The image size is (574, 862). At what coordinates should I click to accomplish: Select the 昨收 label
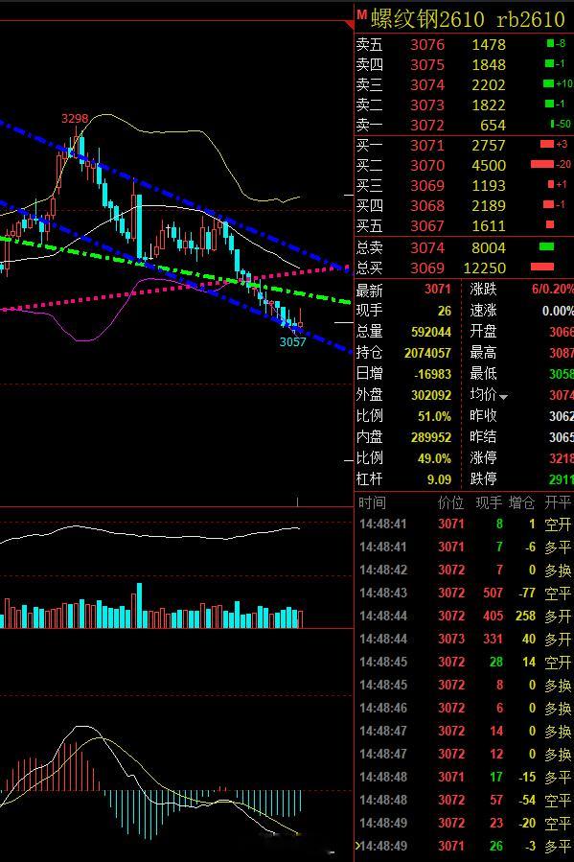click(x=483, y=416)
